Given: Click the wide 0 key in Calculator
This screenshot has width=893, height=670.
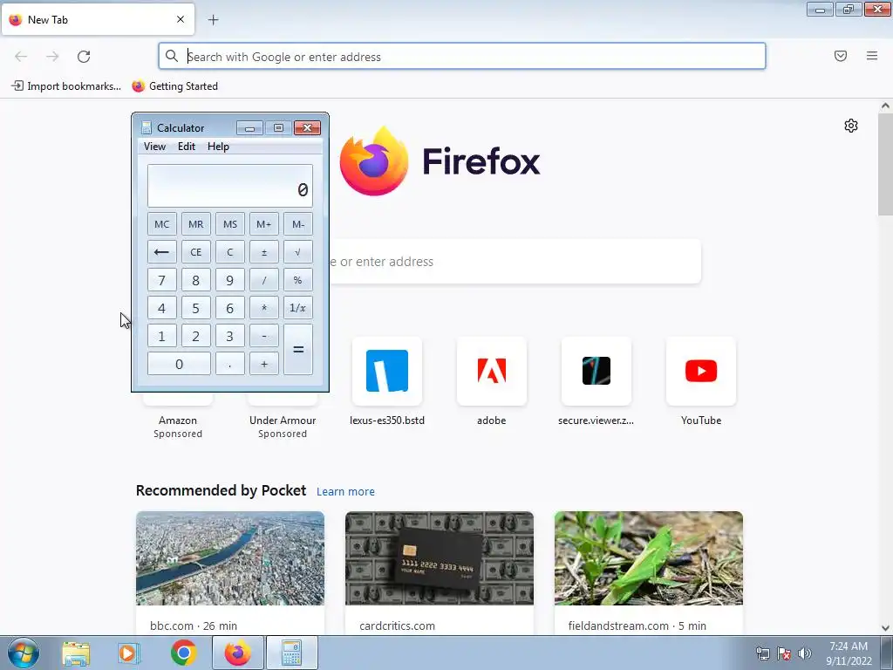Looking at the screenshot, I should (179, 364).
